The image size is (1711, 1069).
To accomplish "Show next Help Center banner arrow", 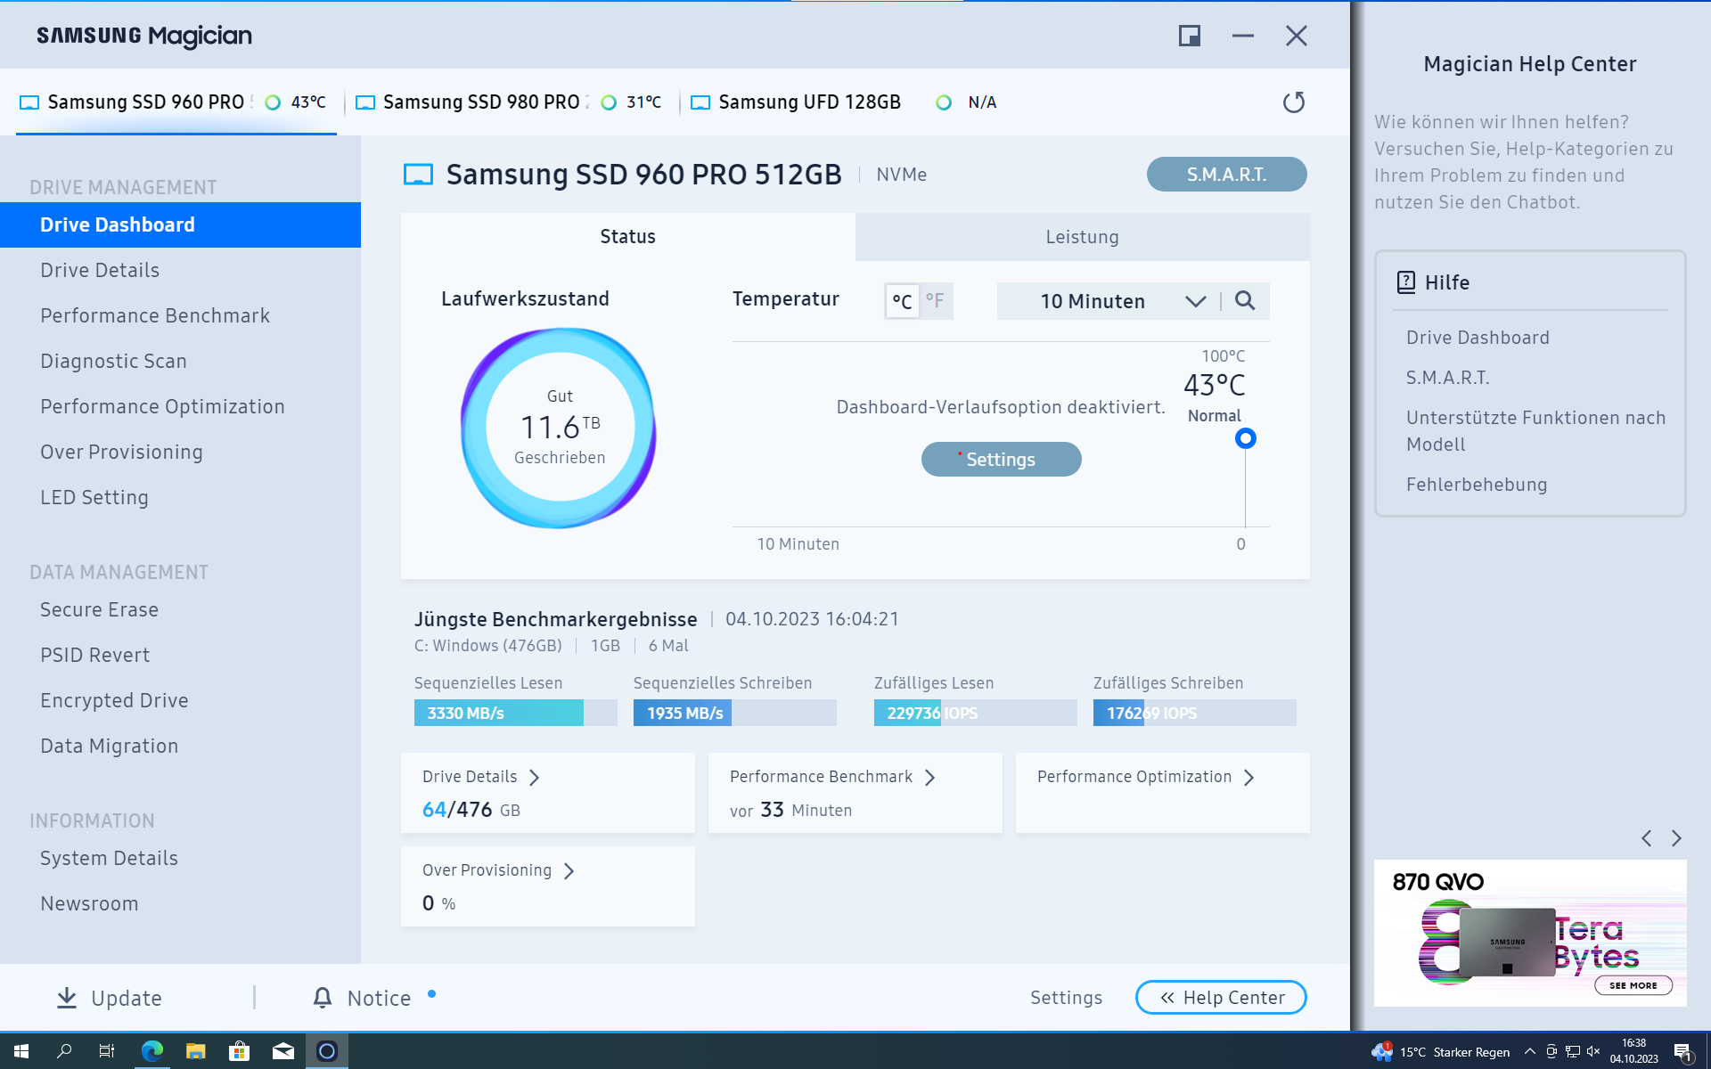I will (x=1676, y=838).
